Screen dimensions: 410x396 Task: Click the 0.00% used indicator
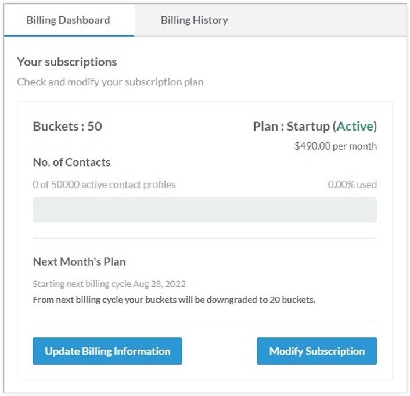tap(352, 185)
